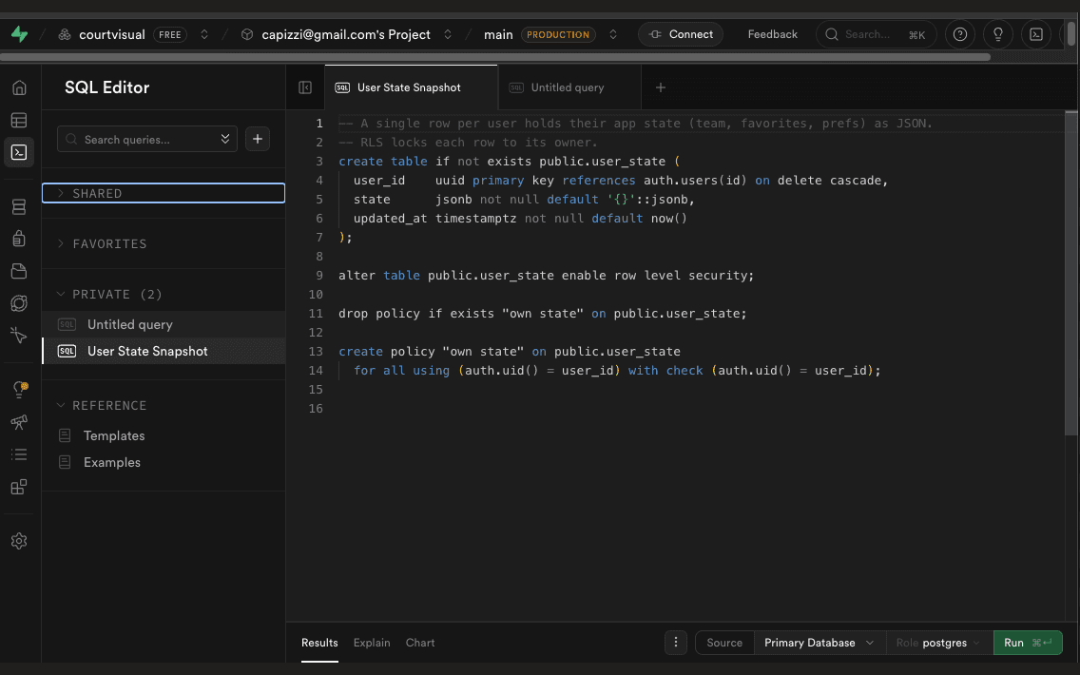Click capizzi@gmail.com's Project link
Image resolution: width=1080 pixels, height=675 pixels.
point(346,34)
